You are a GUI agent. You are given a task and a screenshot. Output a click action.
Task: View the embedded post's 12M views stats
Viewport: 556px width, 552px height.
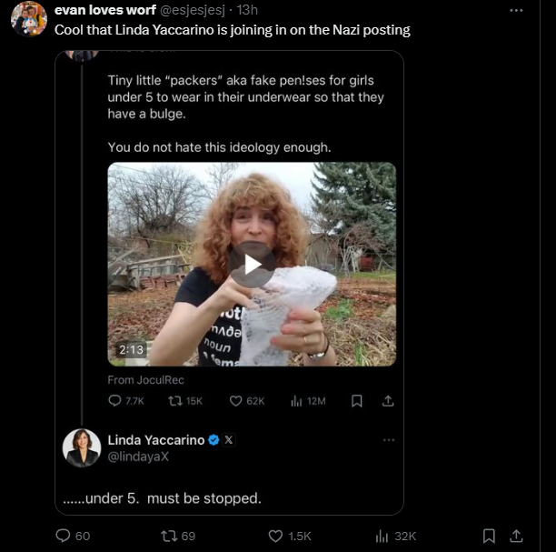(296, 400)
